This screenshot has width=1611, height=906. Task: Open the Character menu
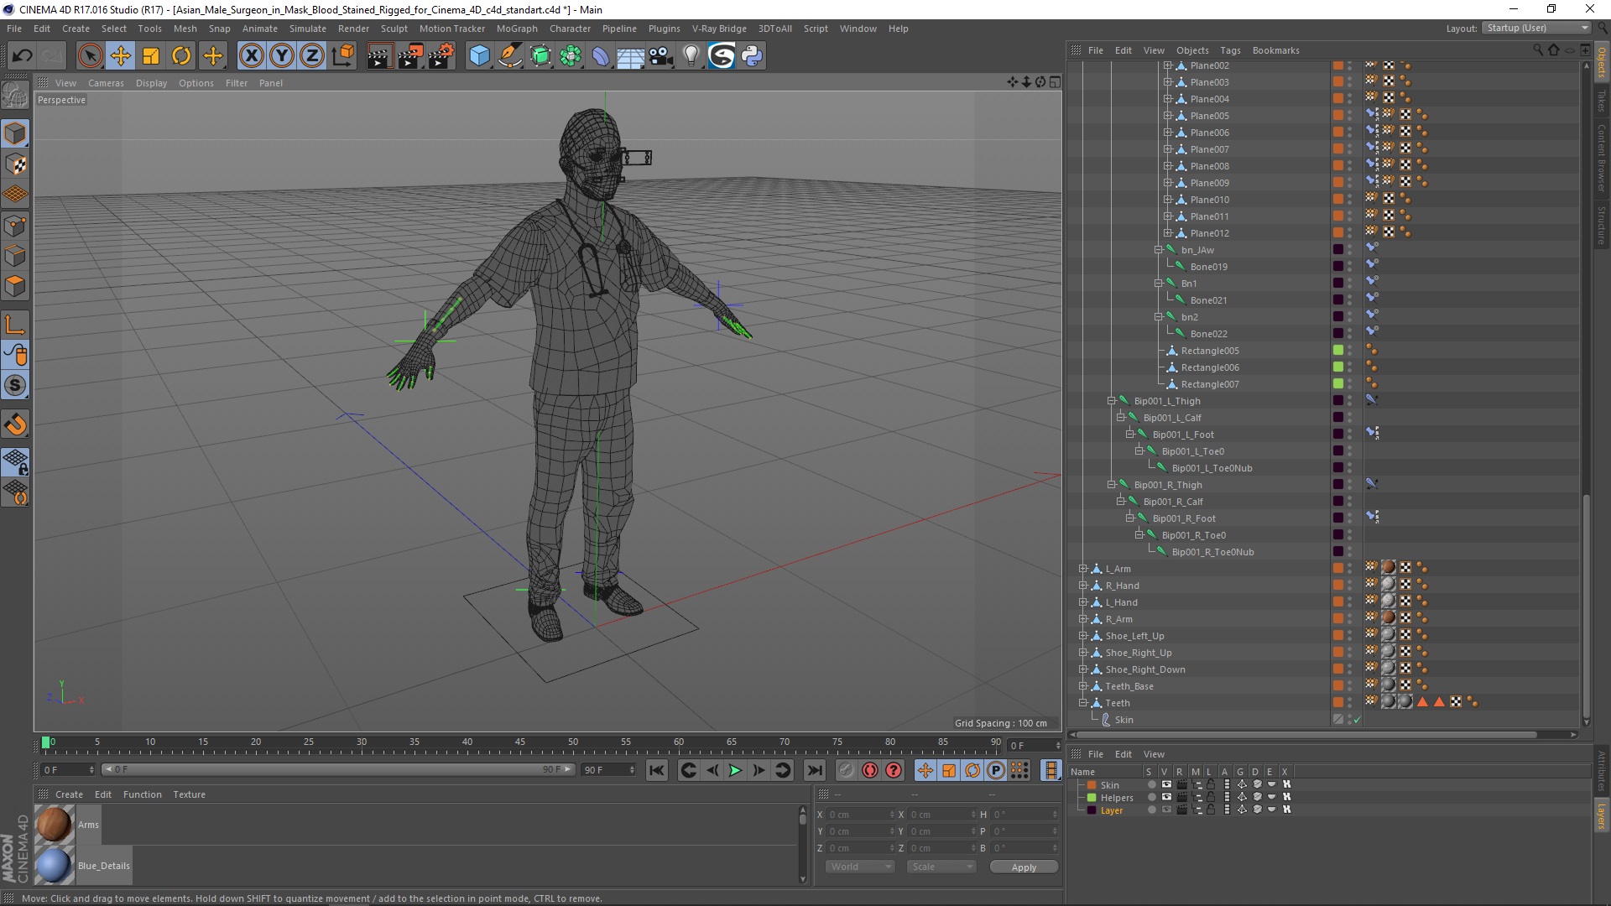coord(570,29)
